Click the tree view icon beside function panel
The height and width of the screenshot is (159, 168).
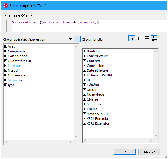pyautogui.click(x=154, y=38)
